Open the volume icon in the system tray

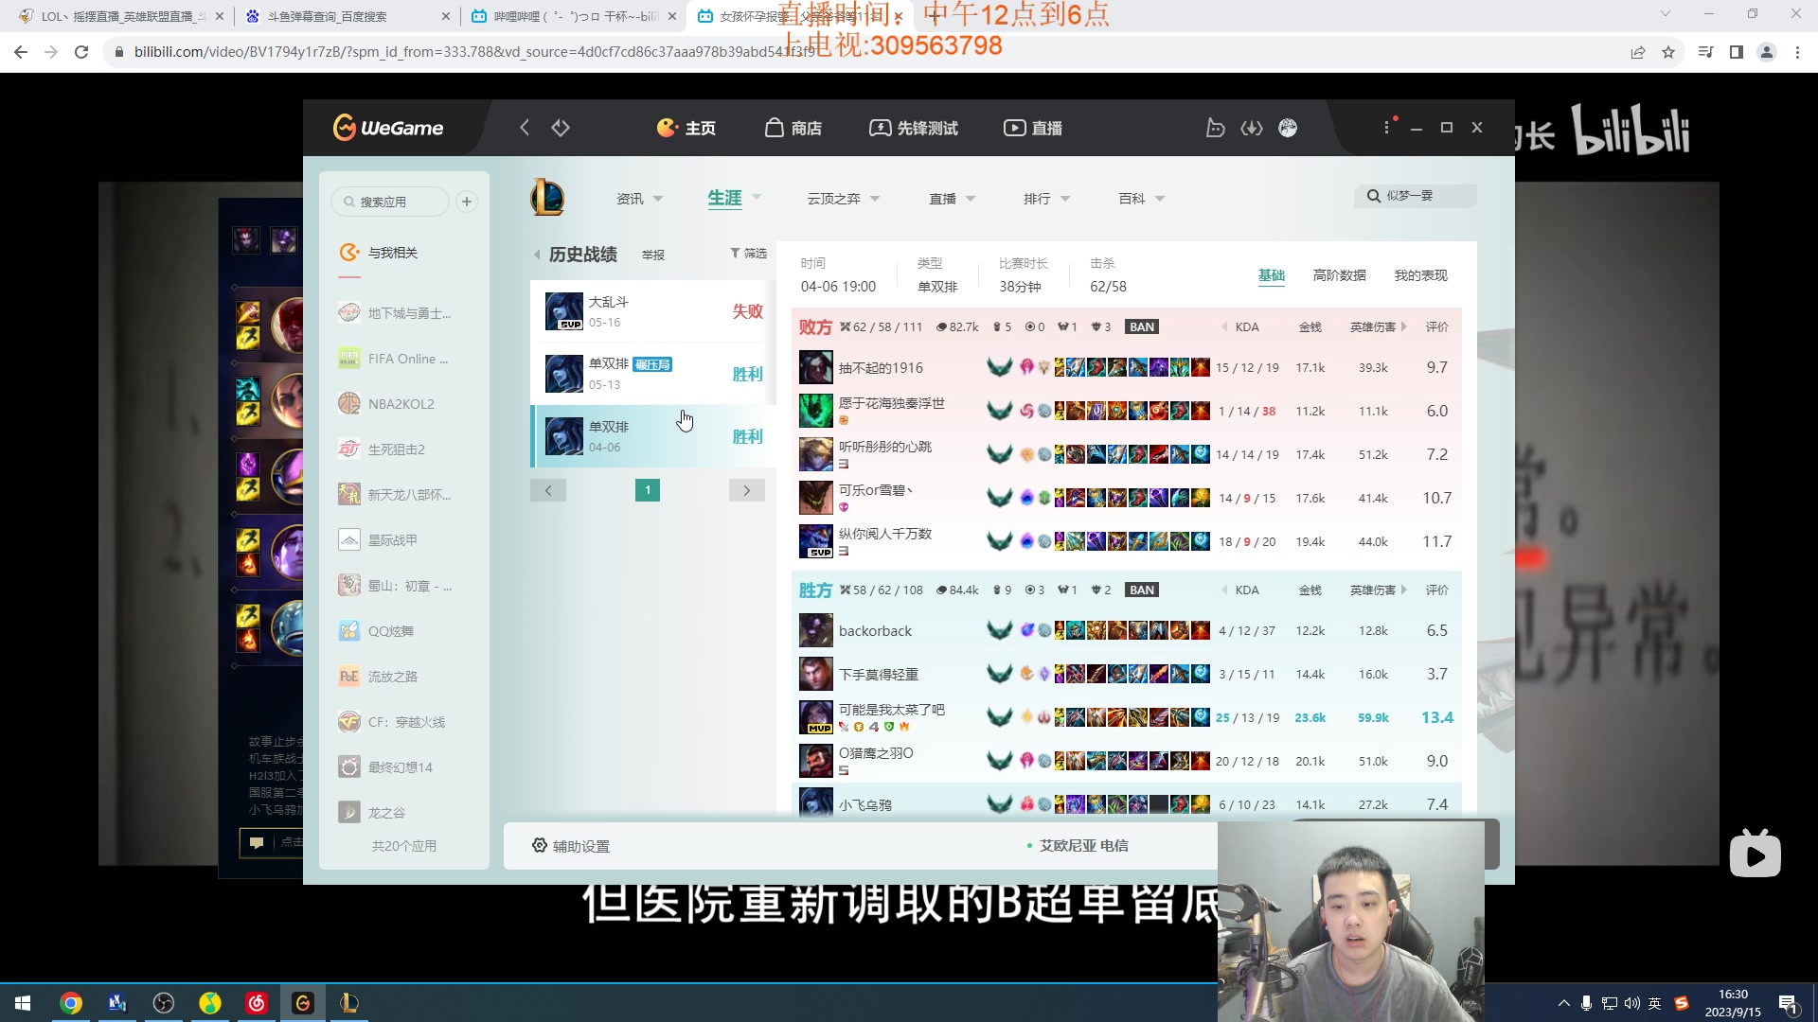(1631, 1002)
